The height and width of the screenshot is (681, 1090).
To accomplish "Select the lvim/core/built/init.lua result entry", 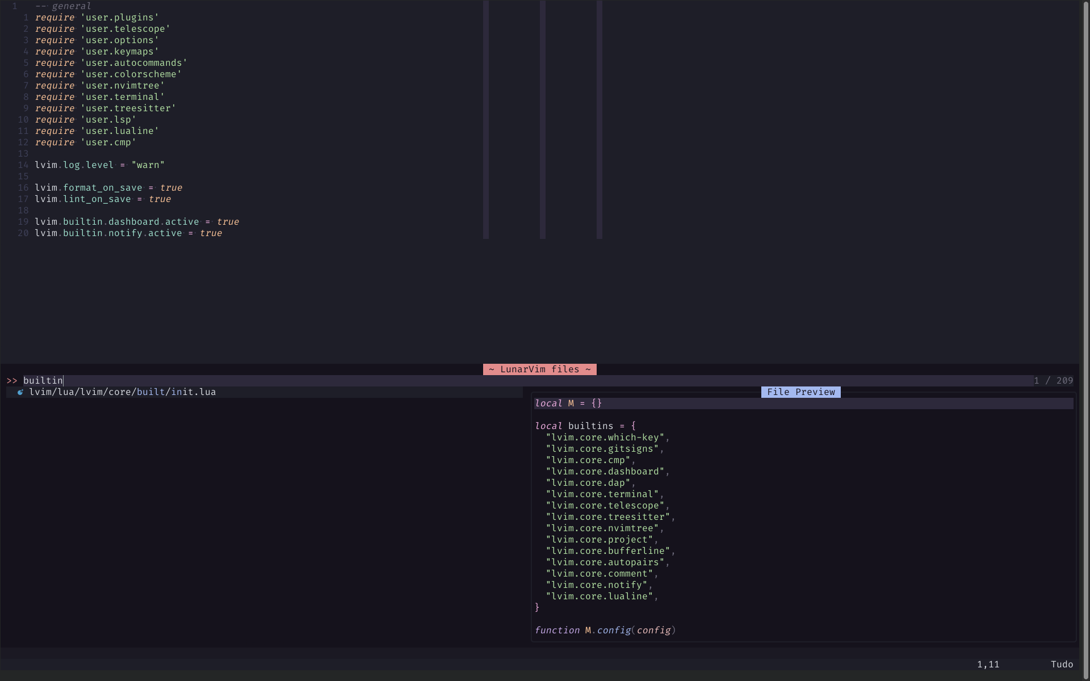I will coord(122,392).
